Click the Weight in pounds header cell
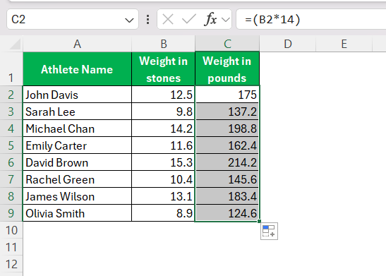 coord(227,69)
